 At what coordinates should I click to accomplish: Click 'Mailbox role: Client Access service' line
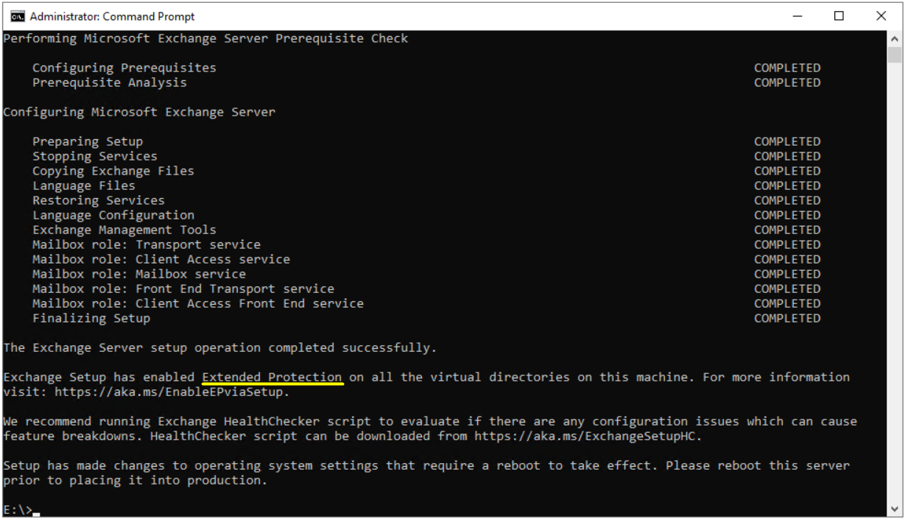(x=161, y=259)
